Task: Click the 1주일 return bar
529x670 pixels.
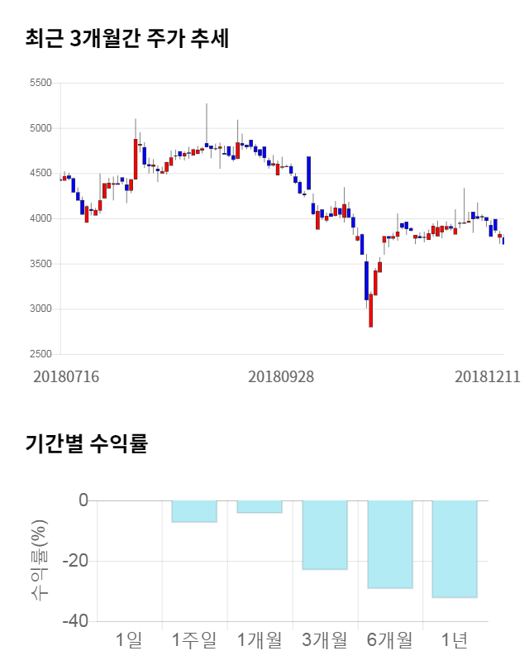Action: coord(194,511)
